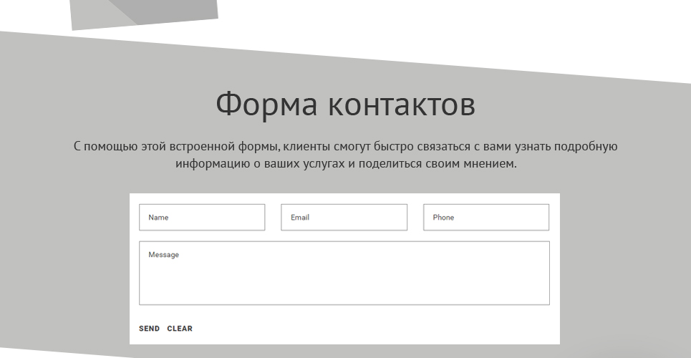Viewport: 691px width, 358px height.
Task: Click inside the Message text area
Action: coord(344,273)
